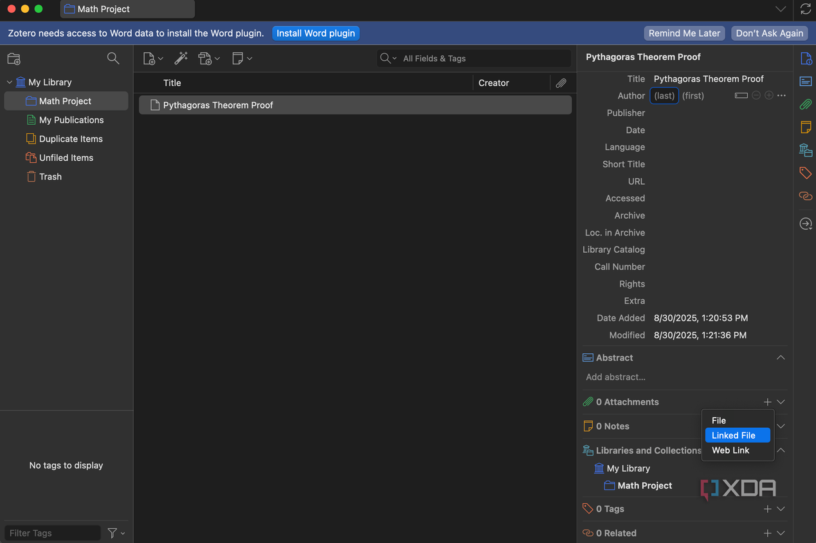Jump to Abstract section in side nav
Image resolution: width=816 pixels, height=543 pixels.
[x=806, y=82]
